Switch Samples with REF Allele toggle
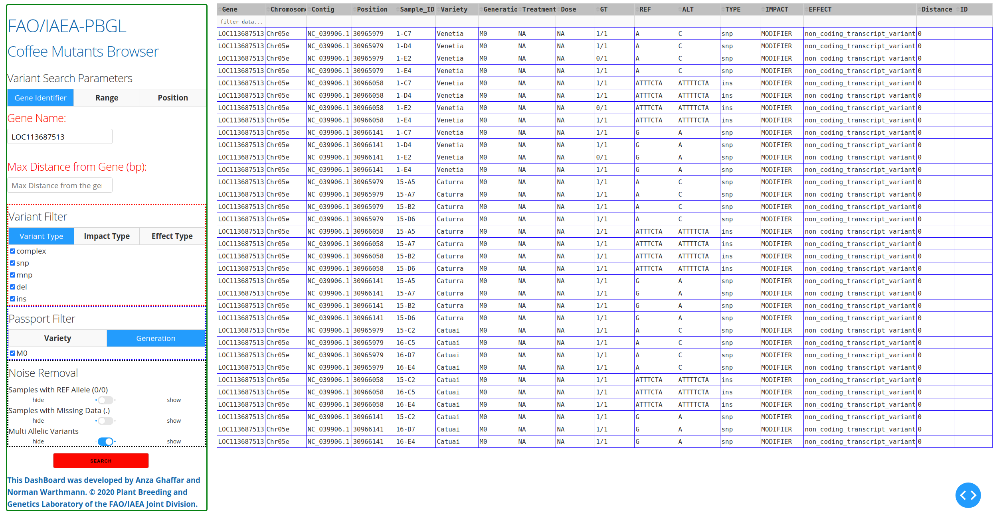The height and width of the screenshot is (522, 995). [x=106, y=400]
